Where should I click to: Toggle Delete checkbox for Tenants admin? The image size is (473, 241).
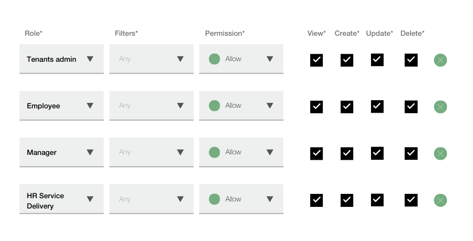tap(411, 60)
